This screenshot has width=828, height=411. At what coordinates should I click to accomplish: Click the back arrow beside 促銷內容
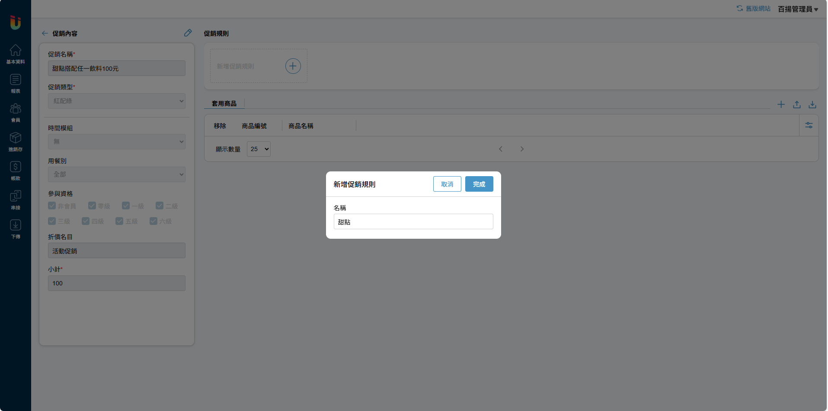coord(45,33)
